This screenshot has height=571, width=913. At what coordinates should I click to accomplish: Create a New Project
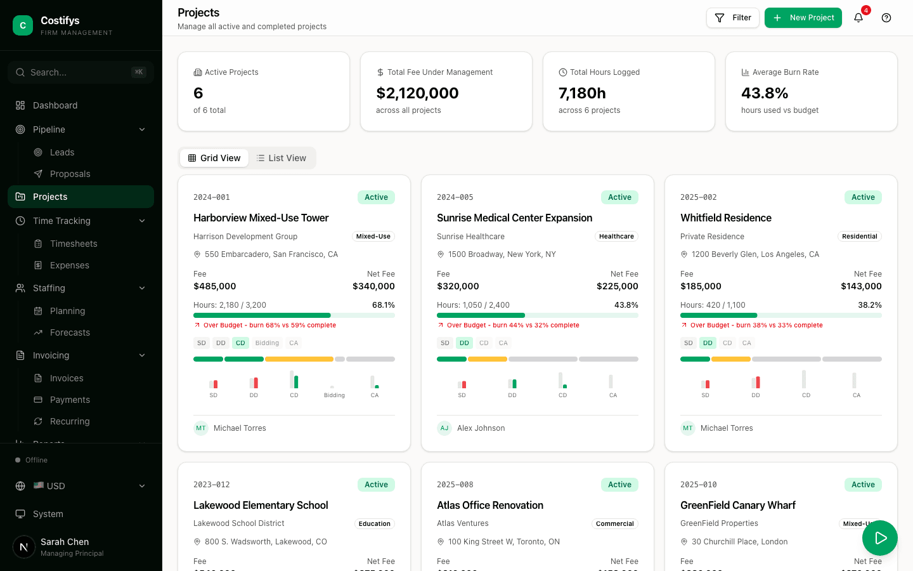(x=803, y=18)
